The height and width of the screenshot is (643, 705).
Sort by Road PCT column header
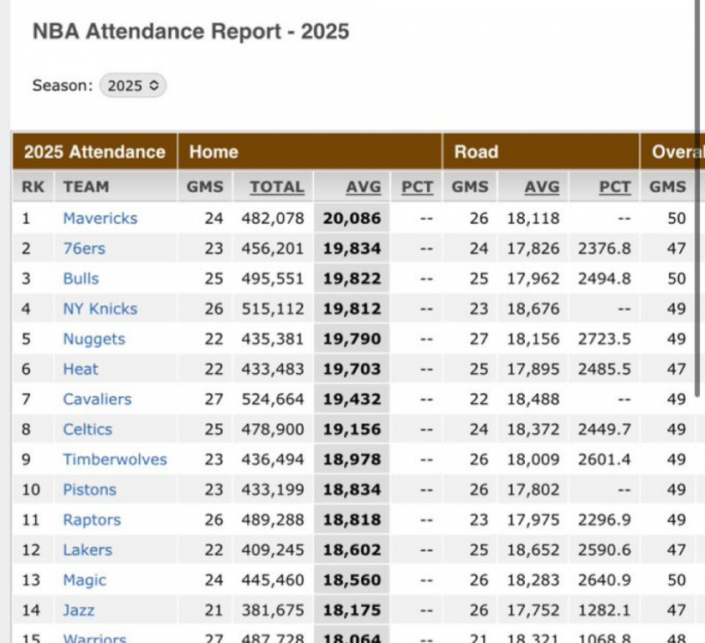614,187
